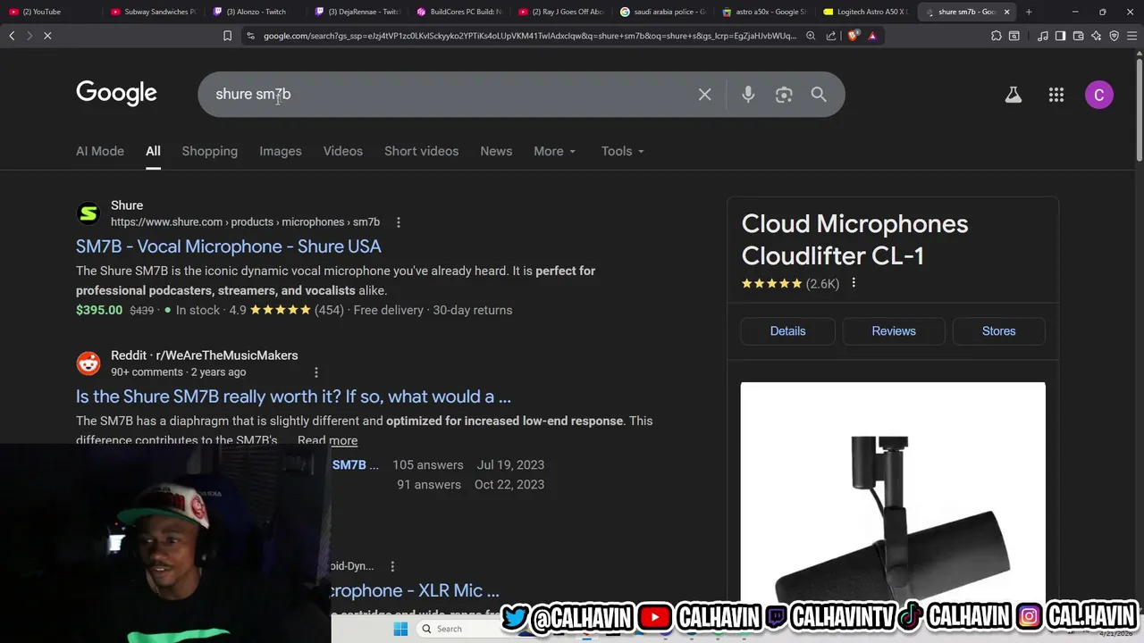Viewport: 1144px width, 643px height.
Task: Open the Google account avatar 'C'
Action: 1099,95
